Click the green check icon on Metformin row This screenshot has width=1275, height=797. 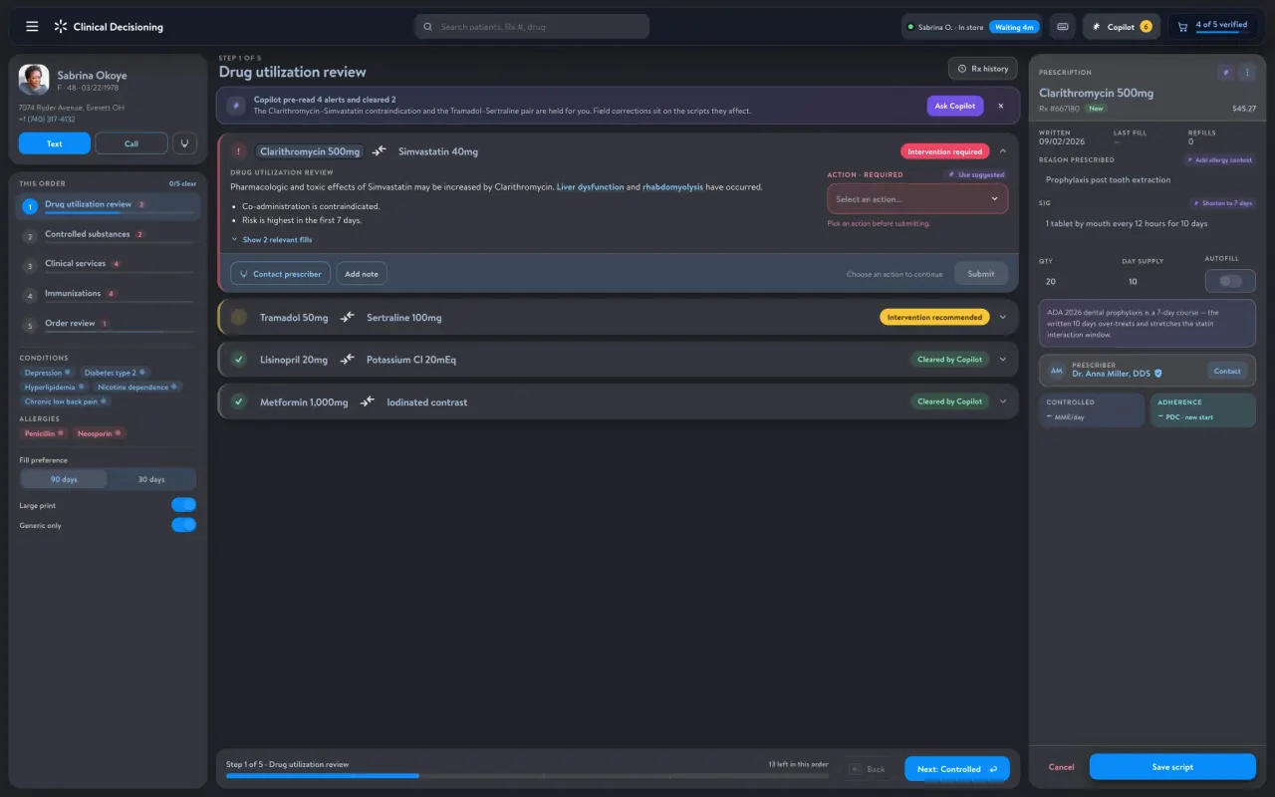coord(238,401)
